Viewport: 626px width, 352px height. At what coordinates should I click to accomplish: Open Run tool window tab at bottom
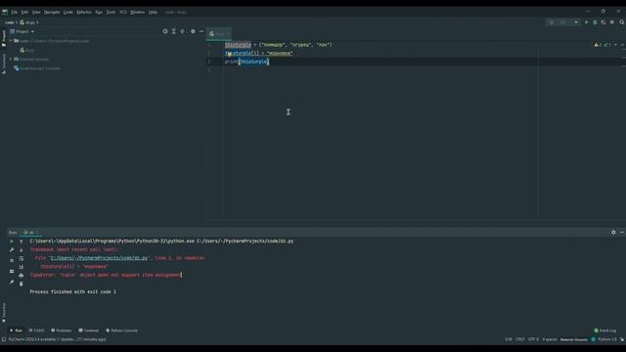tap(16, 330)
